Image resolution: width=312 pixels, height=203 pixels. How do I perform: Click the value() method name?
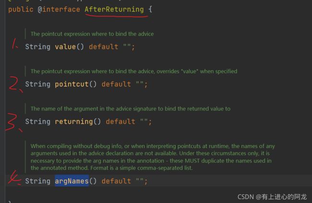coord(65,47)
